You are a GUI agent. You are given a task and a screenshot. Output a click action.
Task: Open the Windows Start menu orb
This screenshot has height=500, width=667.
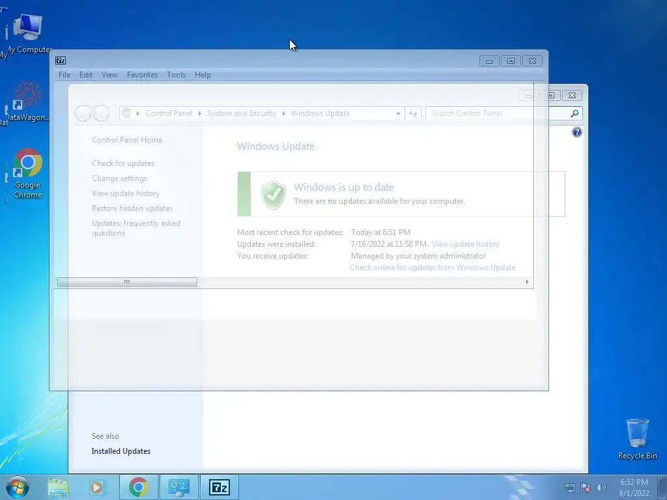(x=17, y=487)
